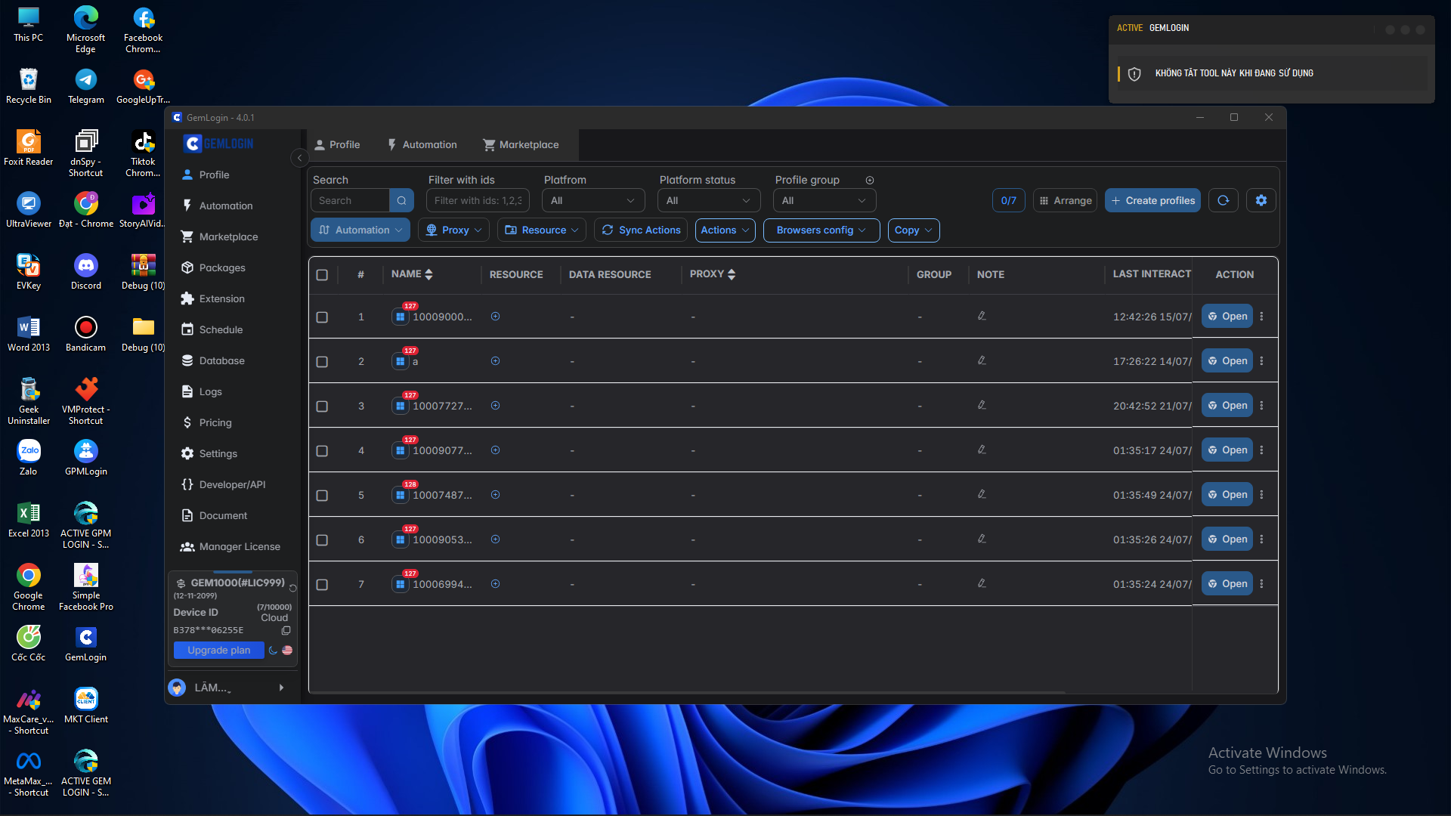Expand the Platfrom dropdown

click(x=593, y=200)
